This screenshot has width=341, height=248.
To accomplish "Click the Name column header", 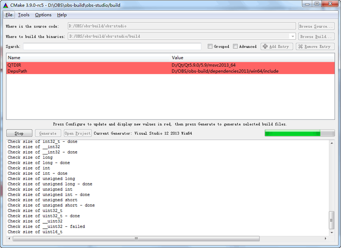I will 88,58.
